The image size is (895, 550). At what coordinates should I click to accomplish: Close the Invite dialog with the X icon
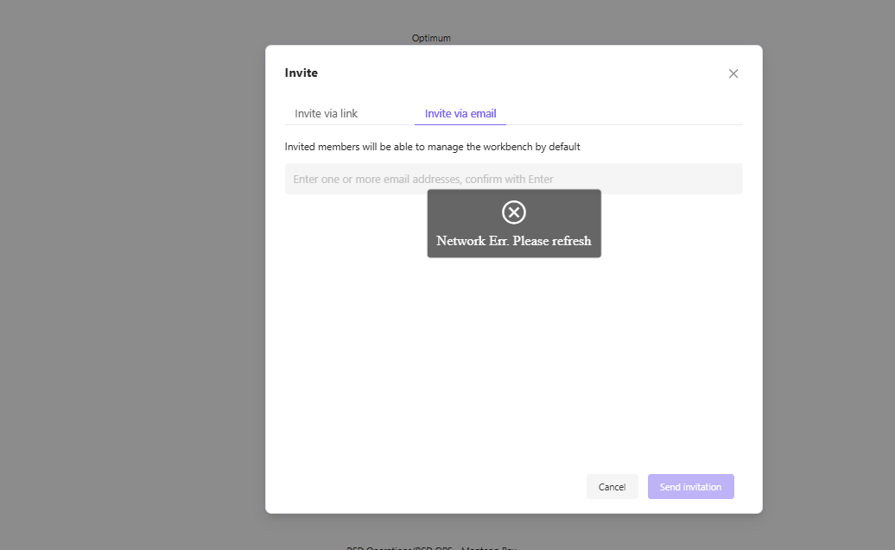733,73
